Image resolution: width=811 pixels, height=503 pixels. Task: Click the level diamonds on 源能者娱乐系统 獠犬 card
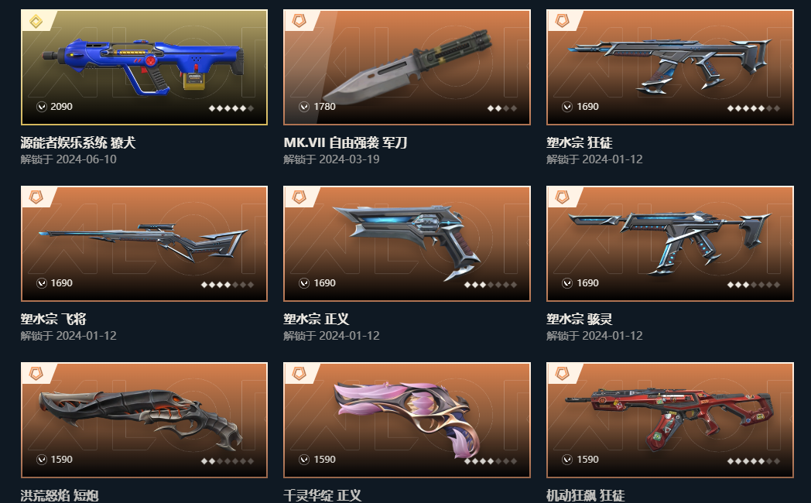pyautogui.click(x=231, y=108)
